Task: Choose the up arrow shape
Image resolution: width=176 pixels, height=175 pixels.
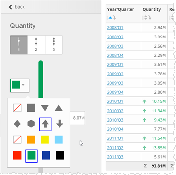Action: [x=45, y=124]
